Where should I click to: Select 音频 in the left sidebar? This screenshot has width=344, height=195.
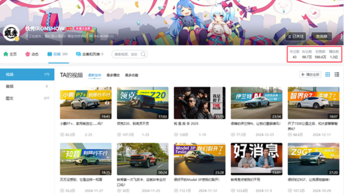[x=9, y=86]
